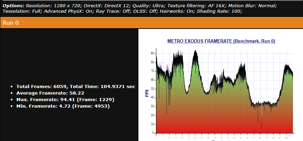Click the framerate chart plot area
The image size is (303, 141).
225,92
